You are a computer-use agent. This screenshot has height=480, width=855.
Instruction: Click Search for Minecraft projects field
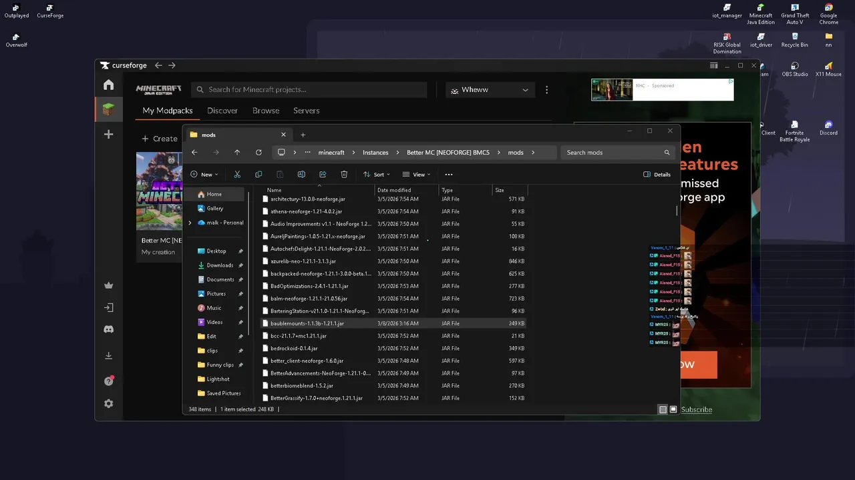(309, 90)
